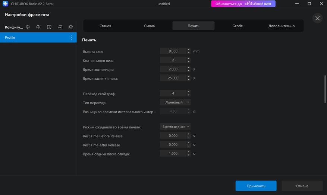
Task: Decrease Время засветки низа value
Action: coord(189,80)
